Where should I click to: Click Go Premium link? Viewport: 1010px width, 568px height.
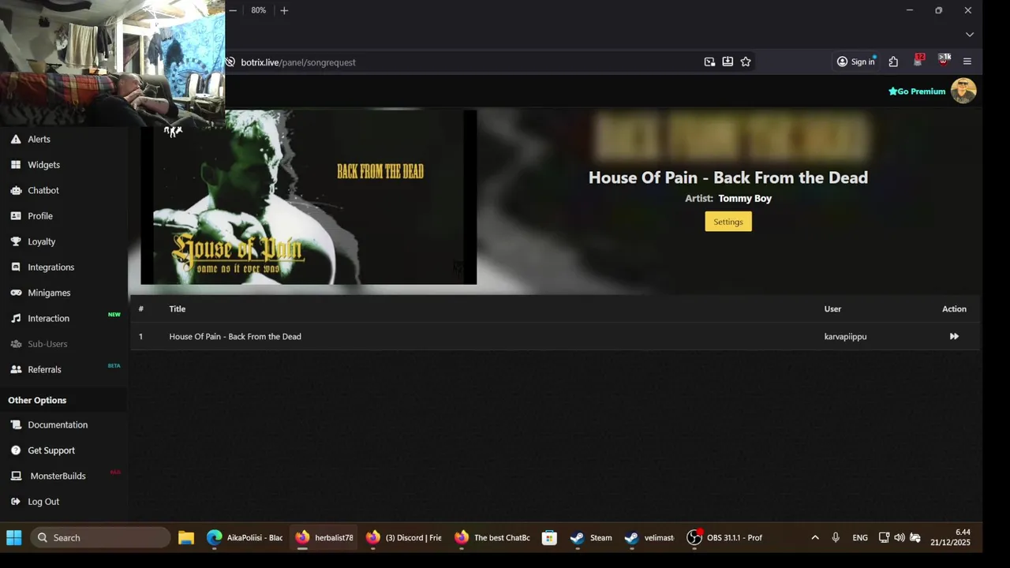point(917,92)
